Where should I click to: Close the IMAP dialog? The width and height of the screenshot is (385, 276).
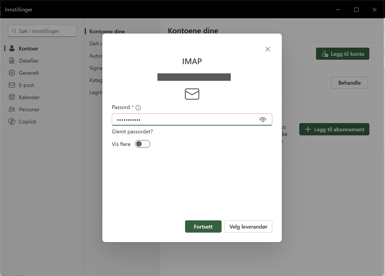(268, 49)
